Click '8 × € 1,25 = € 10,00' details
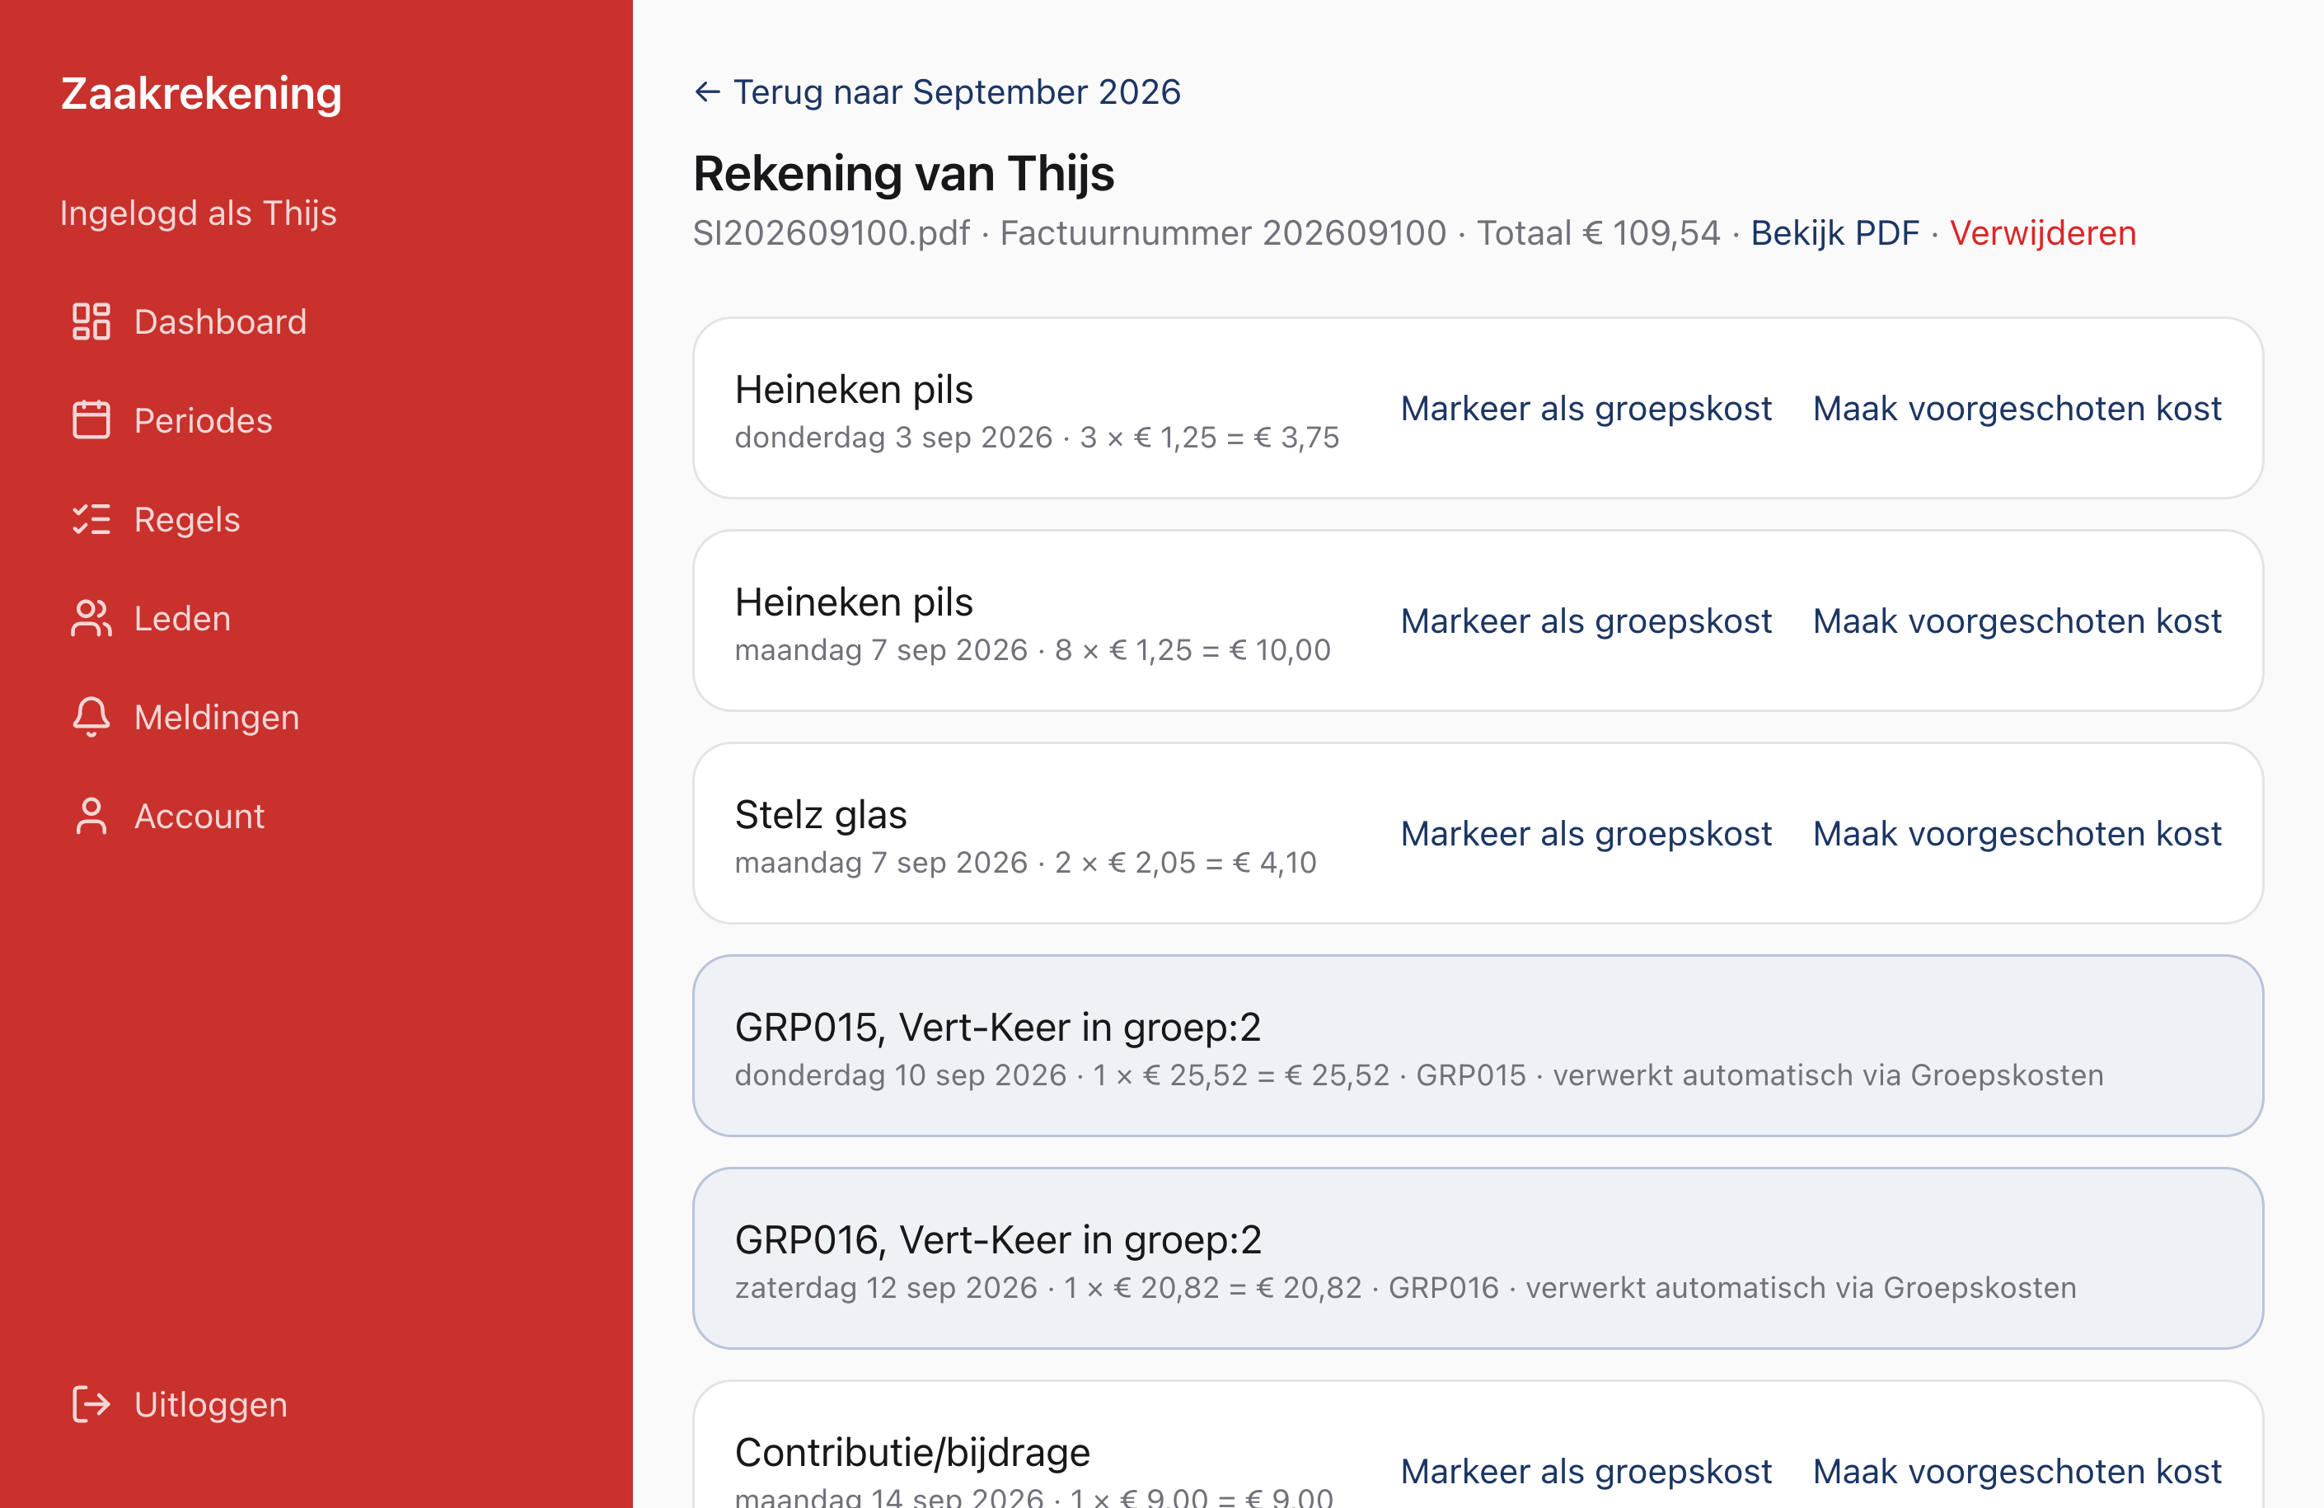Image resolution: width=2324 pixels, height=1508 pixels. (1192, 650)
